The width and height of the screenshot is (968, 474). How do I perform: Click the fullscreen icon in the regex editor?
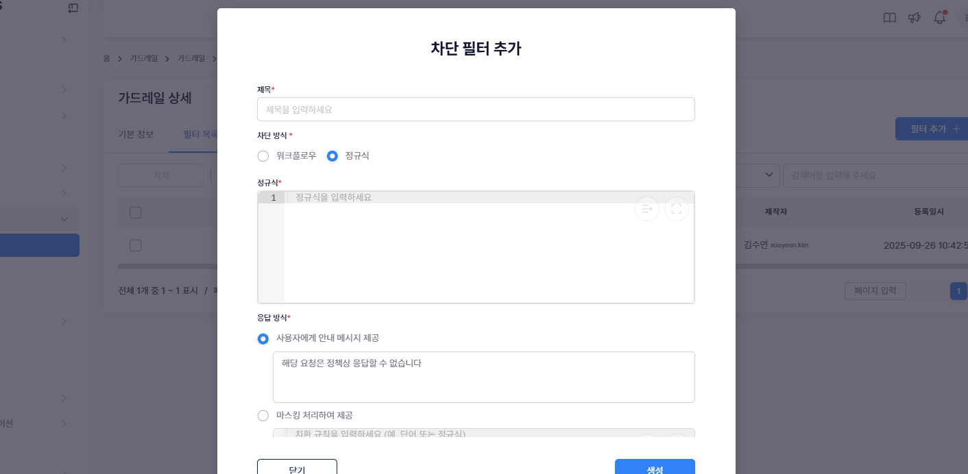[677, 209]
